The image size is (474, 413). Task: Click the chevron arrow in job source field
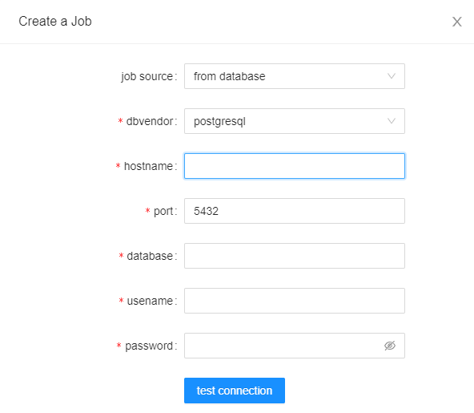[392, 76]
